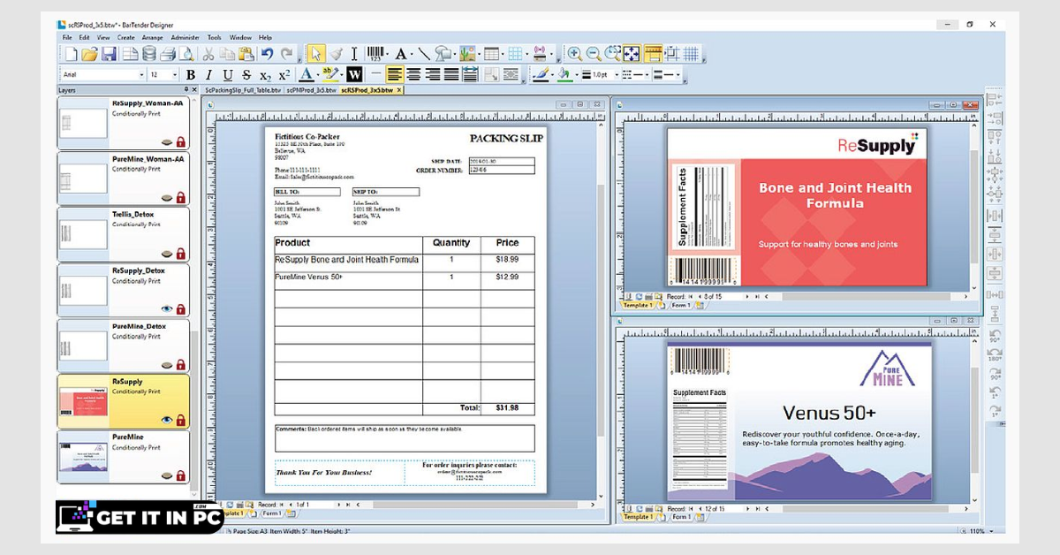This screenshot has width=1060, height=555.
Task: Open the Create menu
Action: tap(126, 38)
